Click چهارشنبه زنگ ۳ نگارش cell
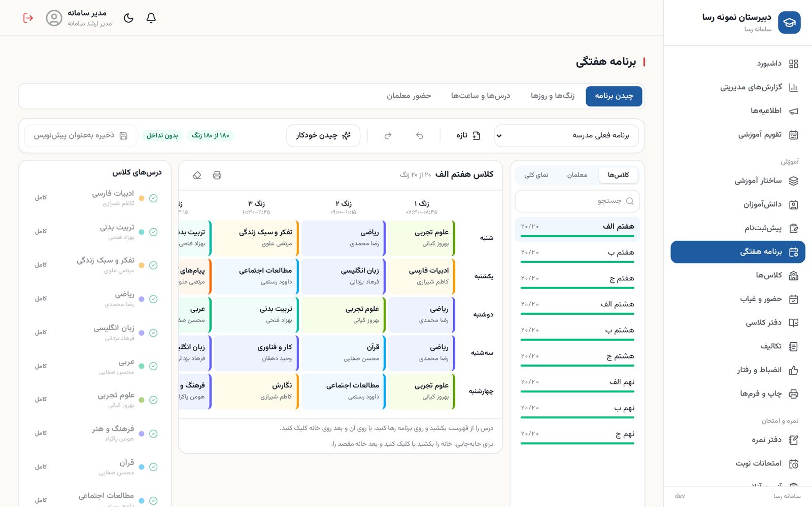 pyautogui.click(x=256, y=391)
